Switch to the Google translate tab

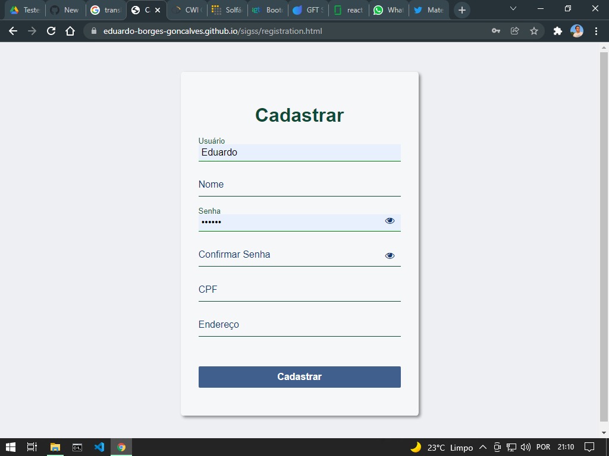point(106,10)
